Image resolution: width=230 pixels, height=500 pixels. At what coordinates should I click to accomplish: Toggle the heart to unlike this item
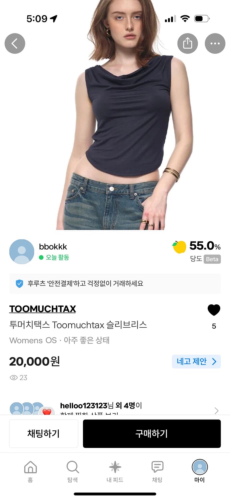coord(213,309)
